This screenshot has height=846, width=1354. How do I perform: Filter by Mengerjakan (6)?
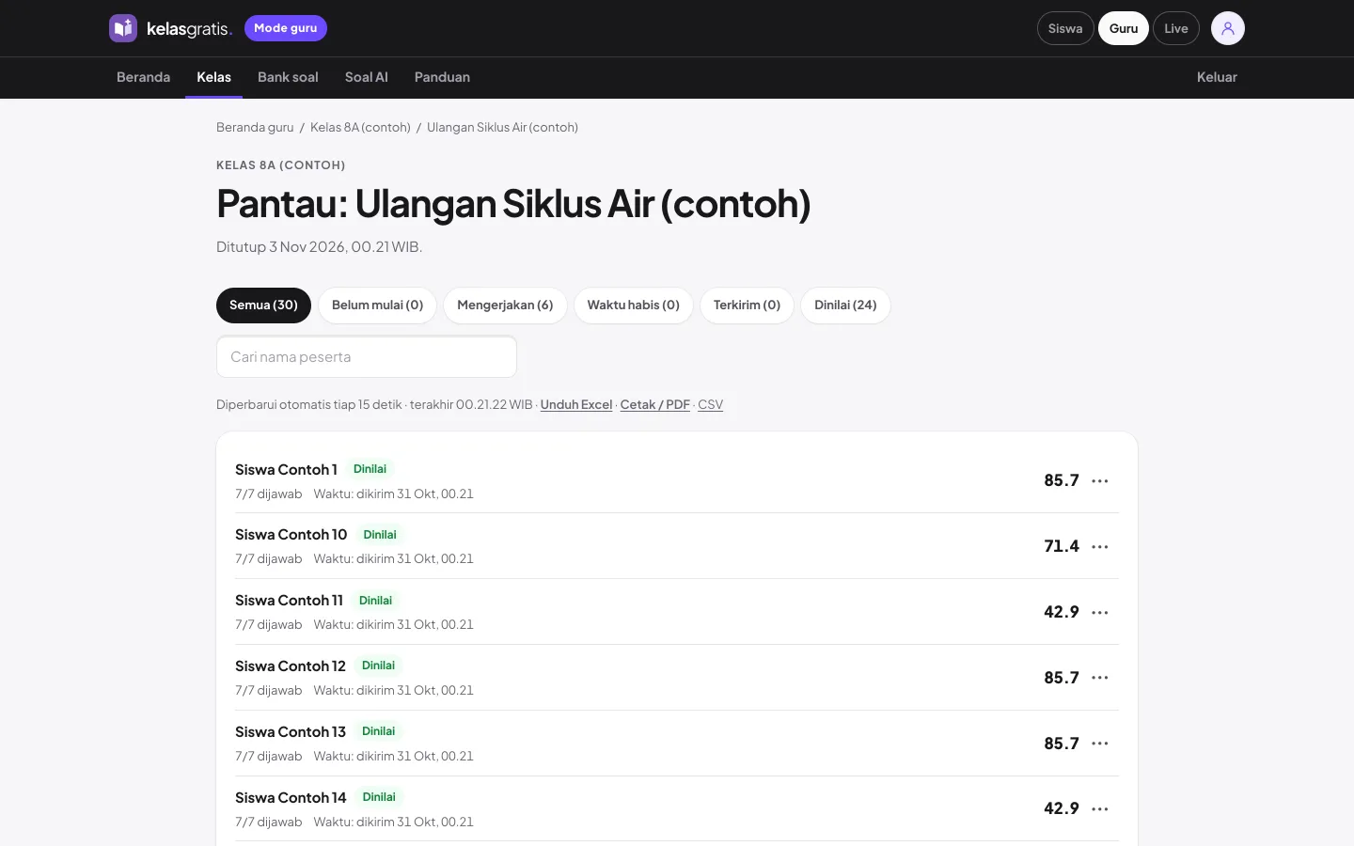pyautogui.click(x=505, y=305)
